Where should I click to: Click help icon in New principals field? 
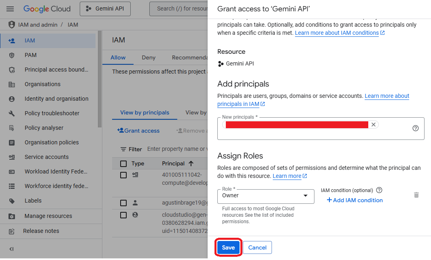coord(415,128)
